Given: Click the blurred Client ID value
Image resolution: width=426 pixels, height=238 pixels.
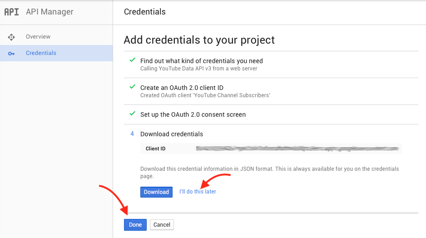Looking at the screenshot, I should click(297, 149).
